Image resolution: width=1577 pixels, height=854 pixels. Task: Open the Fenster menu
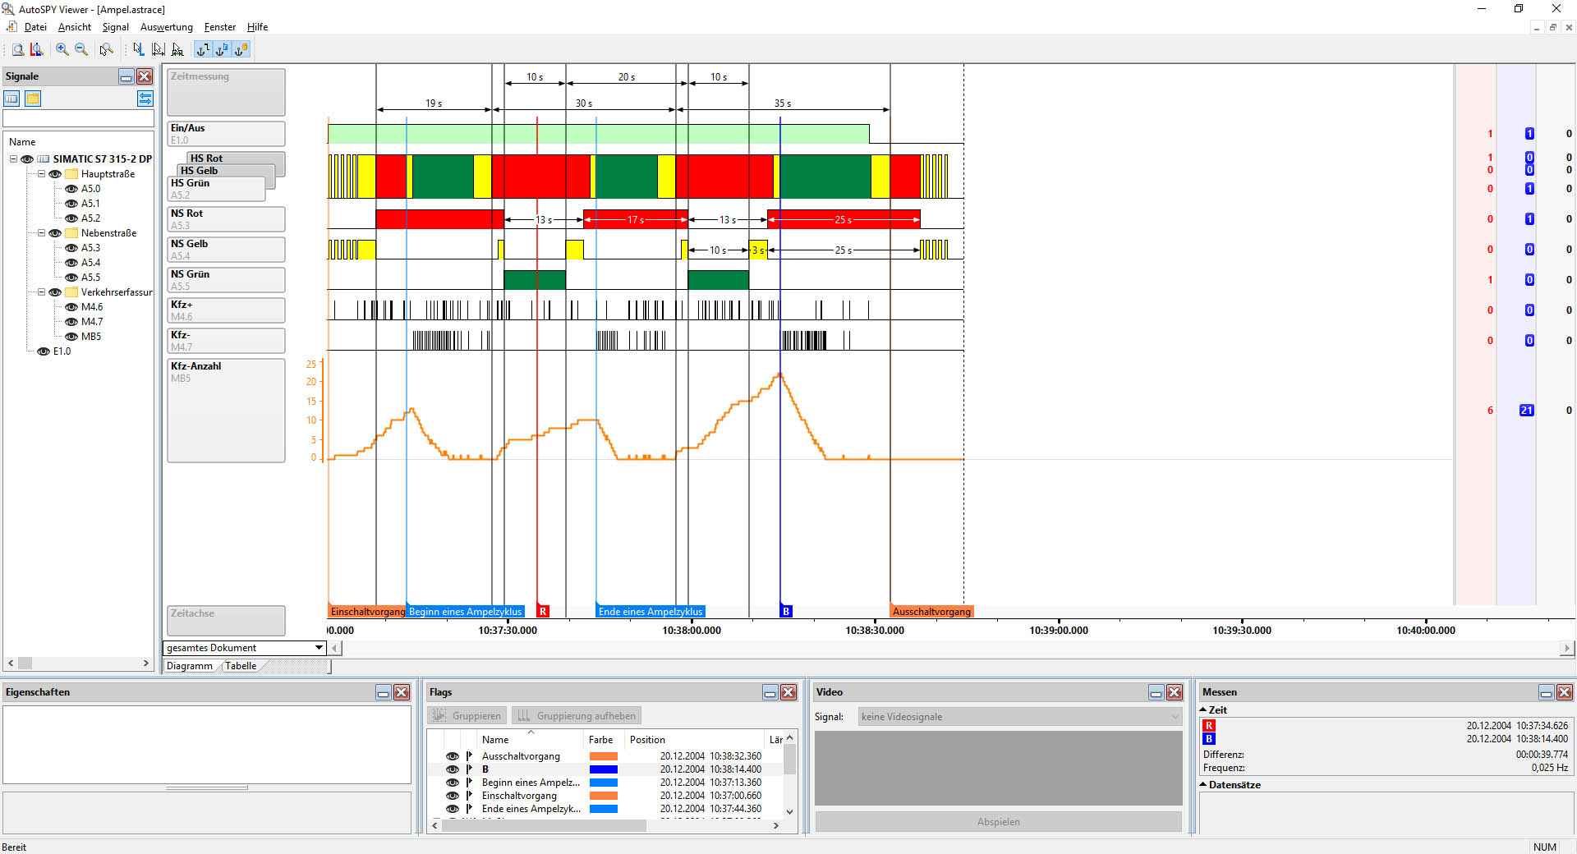point(220,27)
